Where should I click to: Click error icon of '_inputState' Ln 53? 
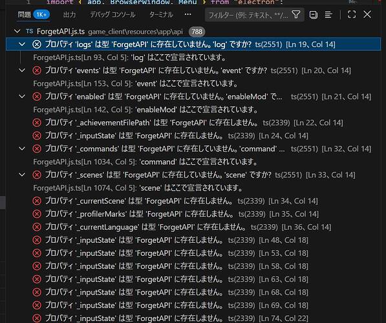point(37,253)
